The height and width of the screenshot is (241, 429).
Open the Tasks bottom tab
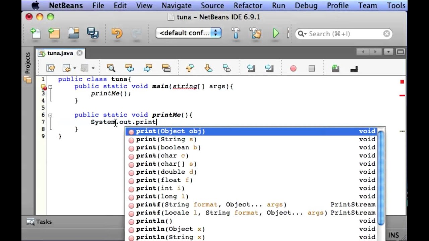coord(39,222)
